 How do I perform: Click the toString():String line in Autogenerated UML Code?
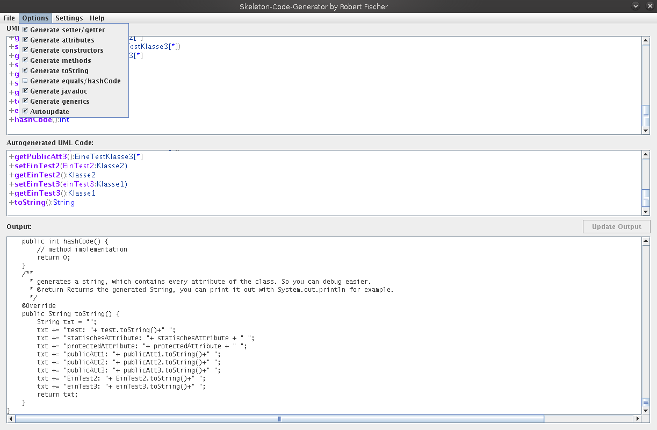42,203
